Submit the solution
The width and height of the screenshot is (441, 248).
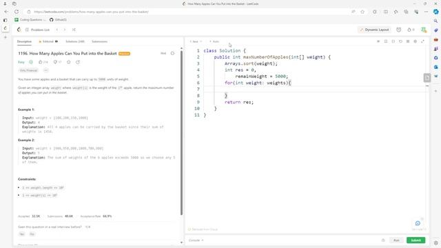pos(416,240)
